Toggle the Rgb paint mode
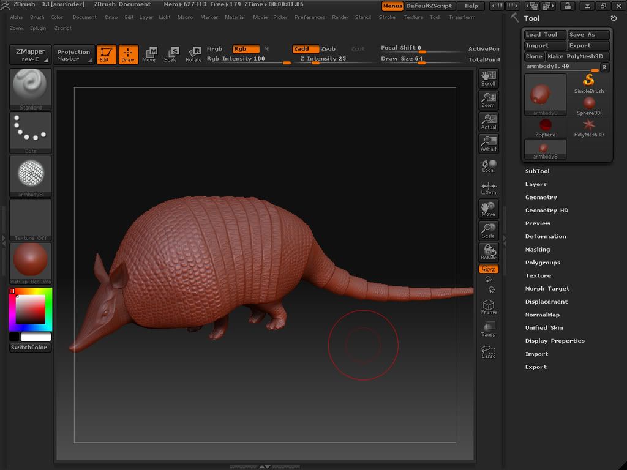 click(x=246, y=49)
